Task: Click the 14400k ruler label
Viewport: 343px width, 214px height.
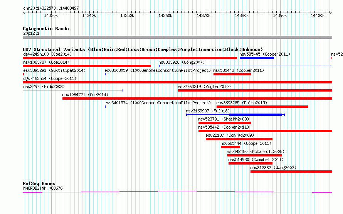Action: point(318,15)
